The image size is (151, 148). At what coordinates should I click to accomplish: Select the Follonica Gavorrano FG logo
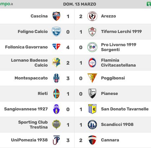tap(56, 47)
